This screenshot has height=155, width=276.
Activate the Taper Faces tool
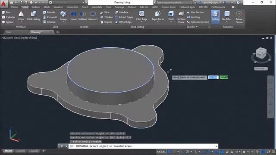(158, 15)
